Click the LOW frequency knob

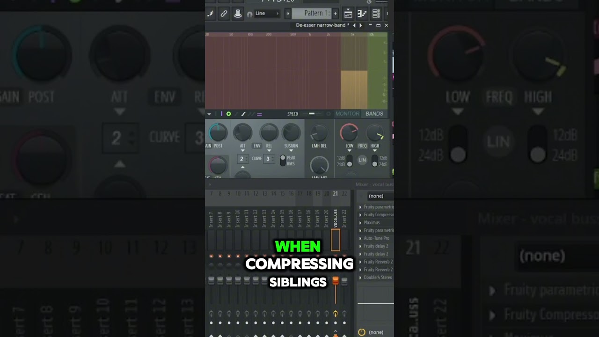click(349, 133)
